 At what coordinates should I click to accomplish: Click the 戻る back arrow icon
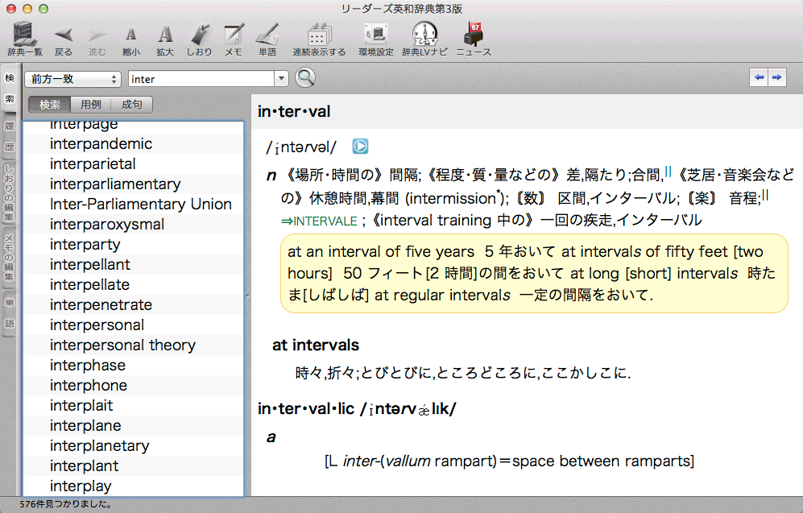click(x=64, y=36)
